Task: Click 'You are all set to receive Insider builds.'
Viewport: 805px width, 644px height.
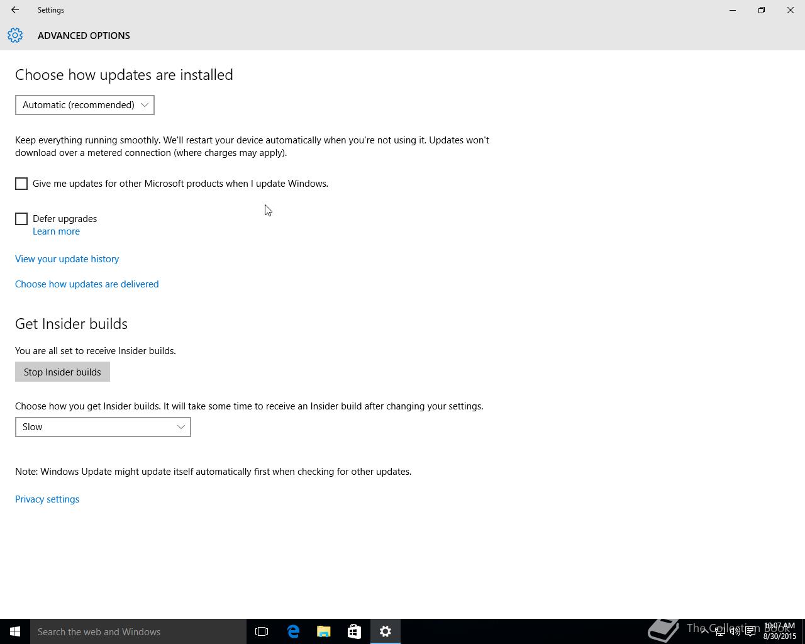Action: tap(96, 351)
